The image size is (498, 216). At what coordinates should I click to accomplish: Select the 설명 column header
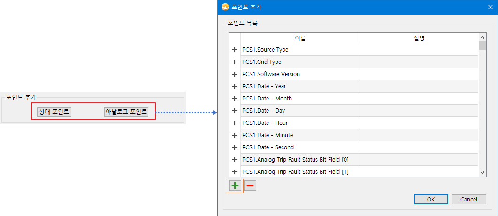point(419,38)
